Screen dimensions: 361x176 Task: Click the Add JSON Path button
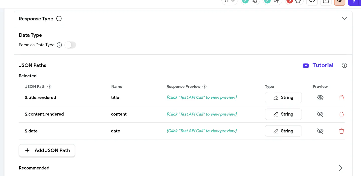[47, 151]
